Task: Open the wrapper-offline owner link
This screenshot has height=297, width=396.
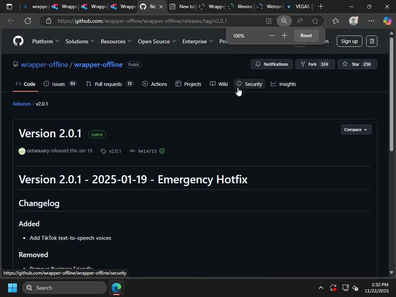Action: 44,65
